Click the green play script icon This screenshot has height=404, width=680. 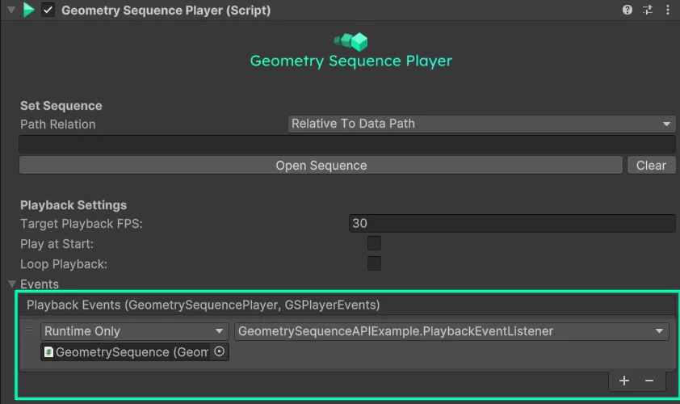(28, 10)
